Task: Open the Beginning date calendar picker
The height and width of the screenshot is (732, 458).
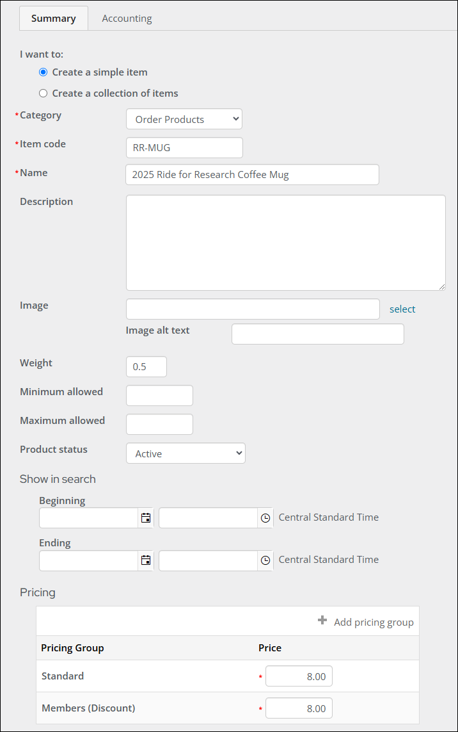Action: tap(146, 517)
